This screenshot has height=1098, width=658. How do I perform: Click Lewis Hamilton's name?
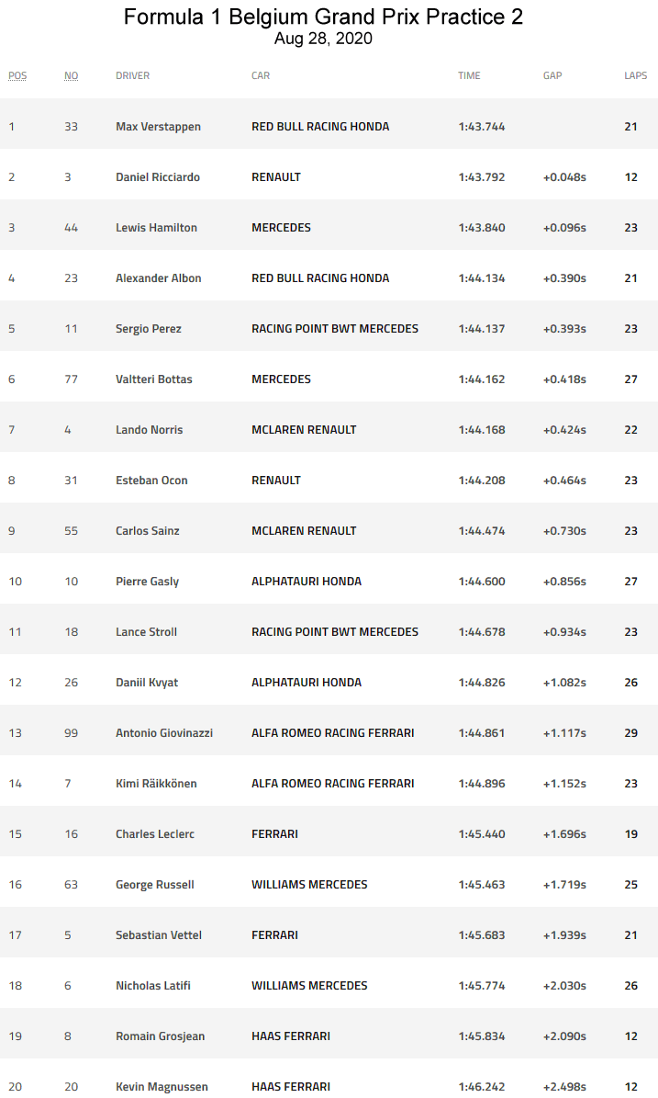156,228
